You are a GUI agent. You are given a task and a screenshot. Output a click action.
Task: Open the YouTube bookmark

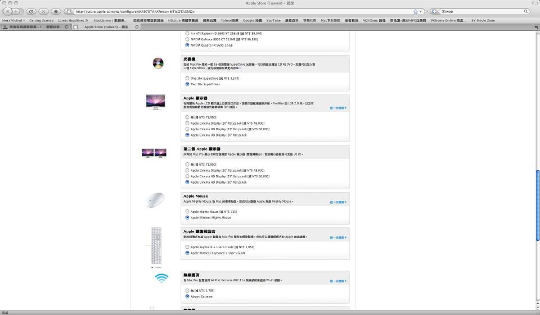coord(273,20)
